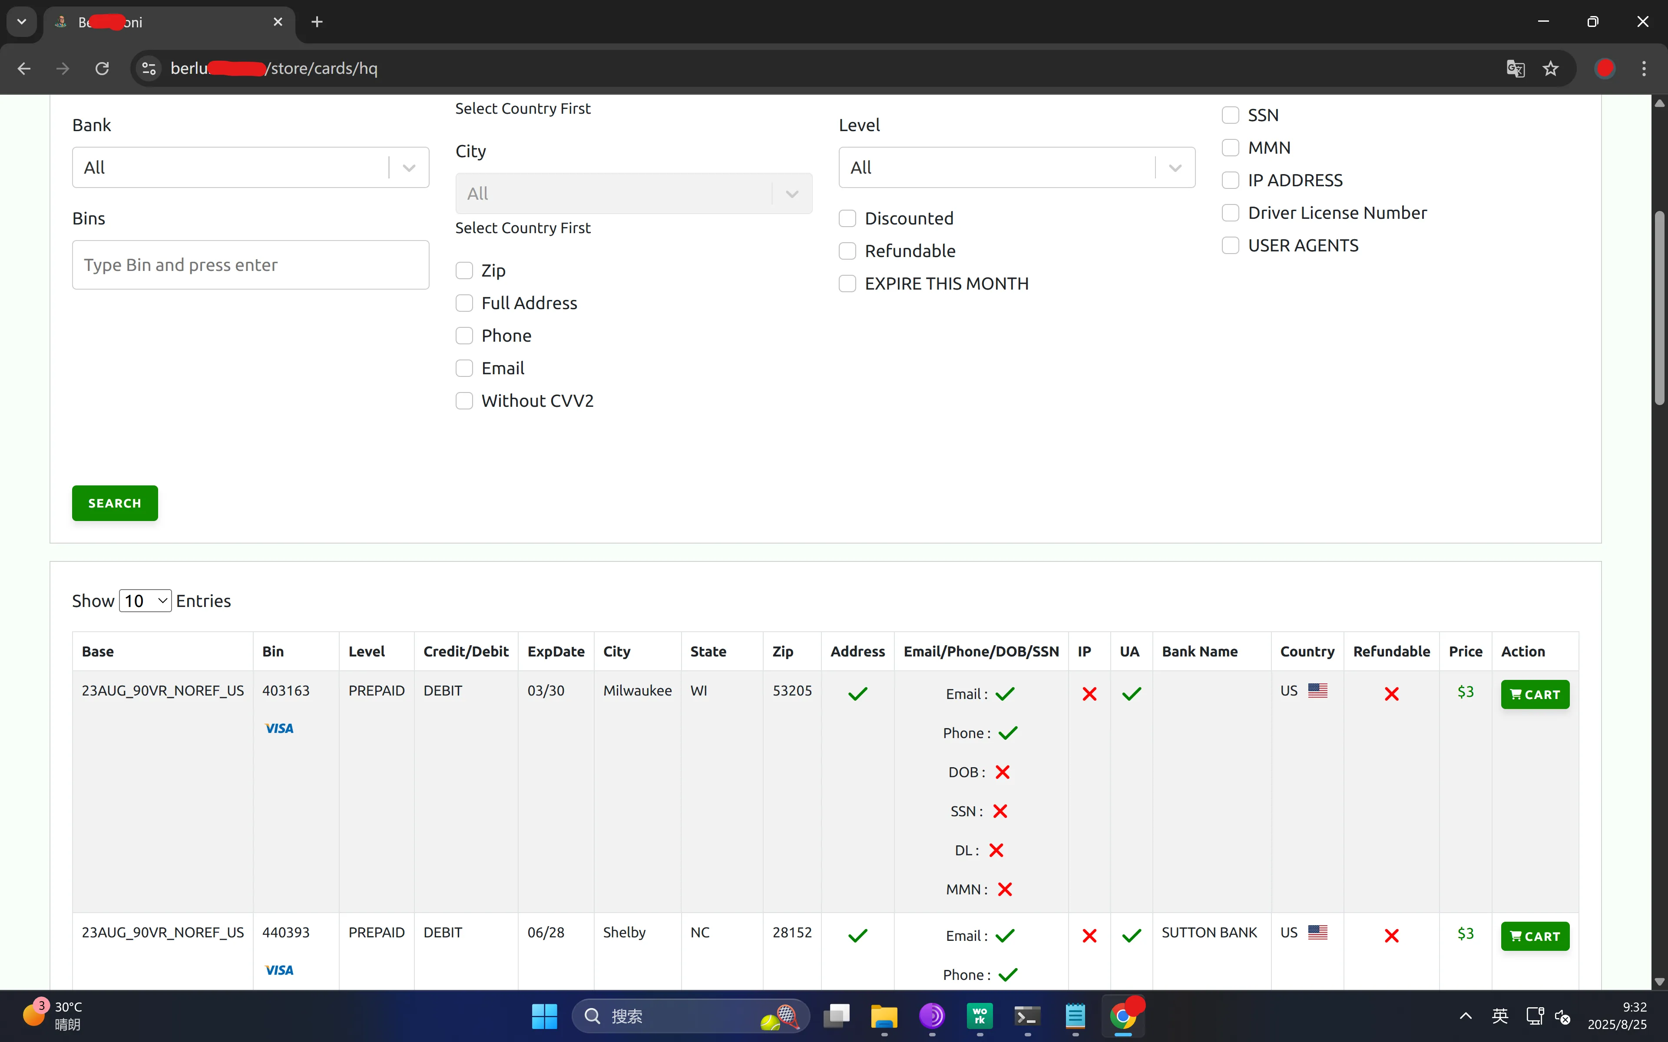Switch to Chrome in the taskbar

1123,1016
